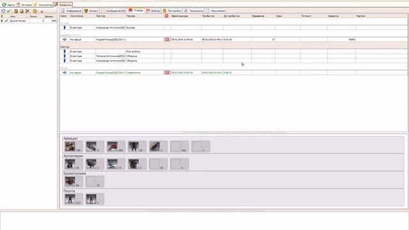The image size is (409, 230).
Task: Sort by the Титанит column header
Action: 314,16
